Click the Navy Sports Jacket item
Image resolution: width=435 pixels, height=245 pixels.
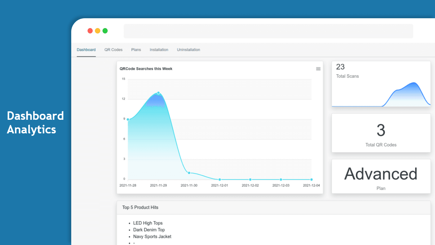click(152, 237)
